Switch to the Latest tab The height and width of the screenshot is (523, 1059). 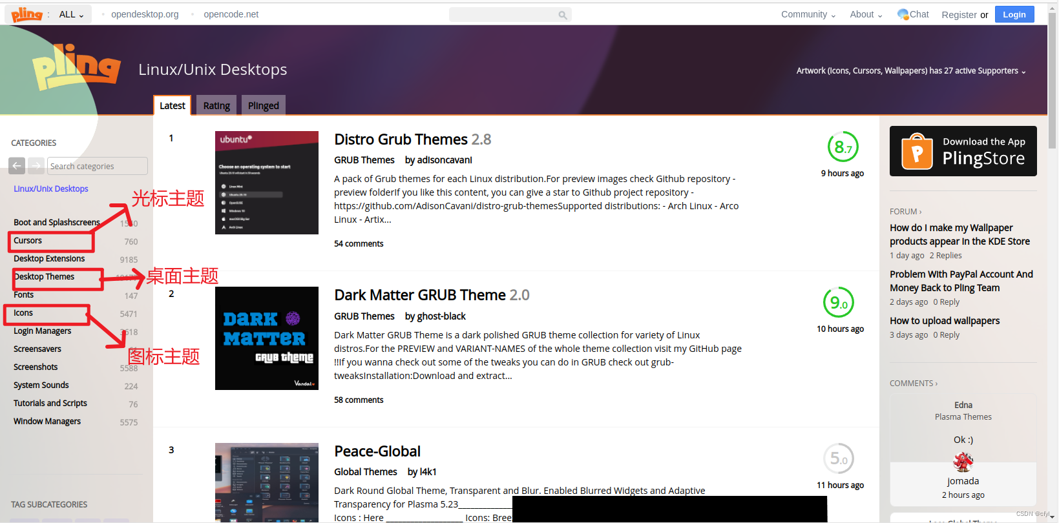point(173,105)
